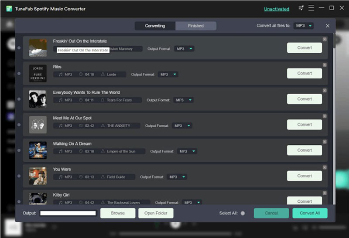Open the hamburger menu in title bar
Viewport: 349px width, 238px height.
pyautogui.click(x=311, y=8)
